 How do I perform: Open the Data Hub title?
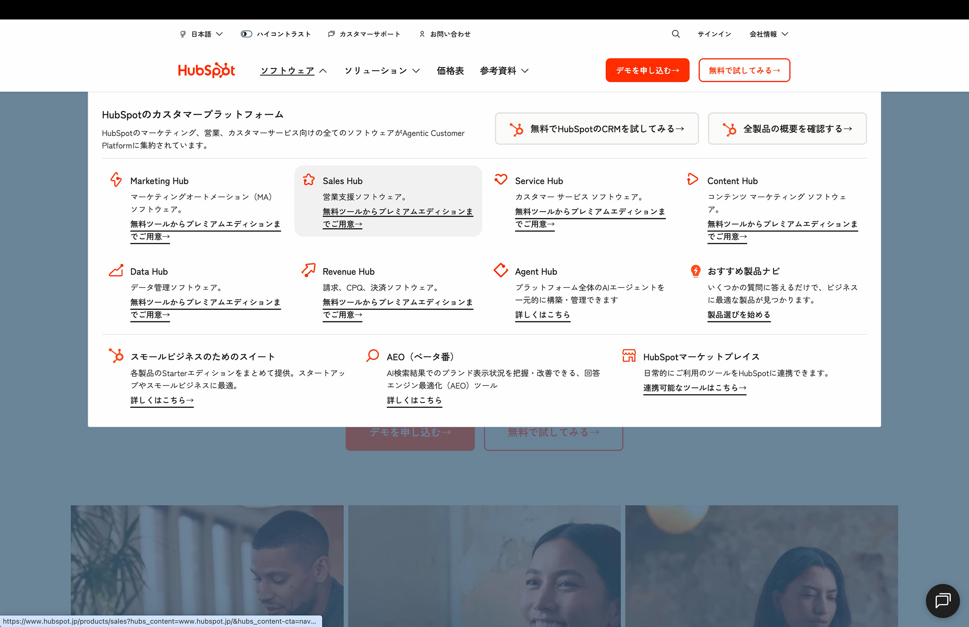click(x=149, y=272)
